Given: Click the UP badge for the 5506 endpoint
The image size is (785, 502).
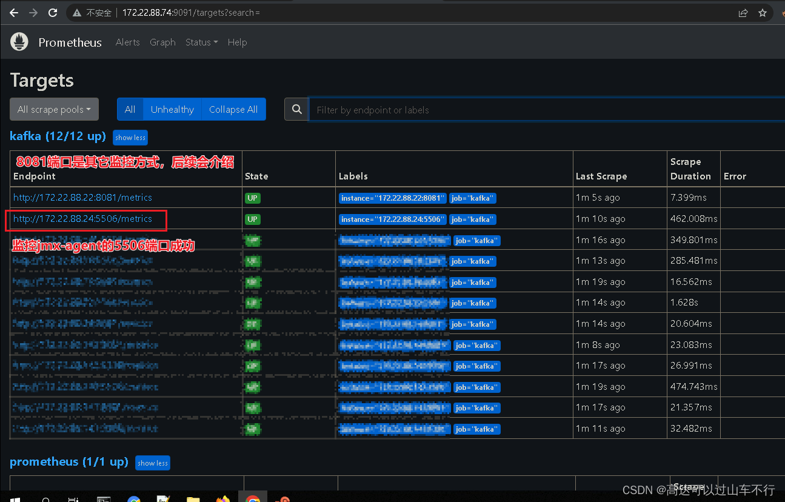Looking at the screenshot, I should click(x=252, y=219).
